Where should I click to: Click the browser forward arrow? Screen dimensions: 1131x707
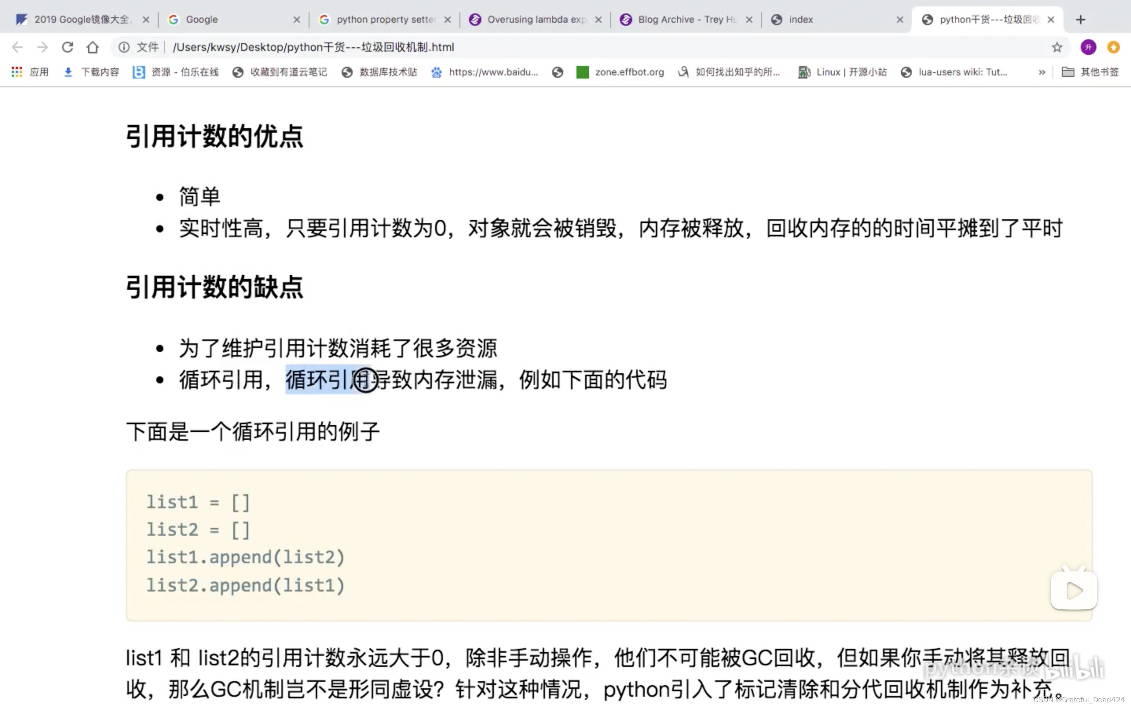[42, 47]
